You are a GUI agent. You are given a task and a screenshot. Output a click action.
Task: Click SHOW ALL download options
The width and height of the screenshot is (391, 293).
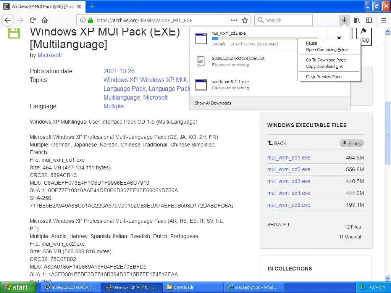click(279, 224)
